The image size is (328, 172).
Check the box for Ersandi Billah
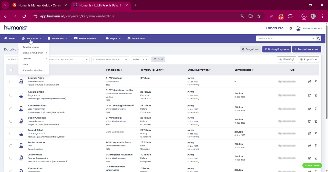11,133
